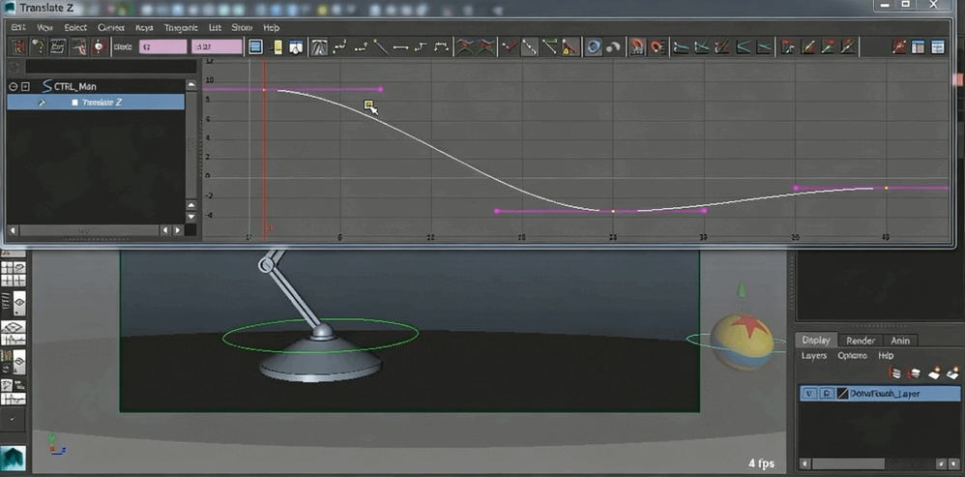Open the Curves menu in Graph Editor
The image size is (965, 477).
coord(110,28)
